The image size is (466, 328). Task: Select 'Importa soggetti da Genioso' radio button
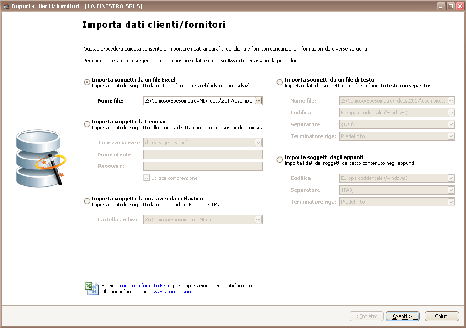click(87, 124)
